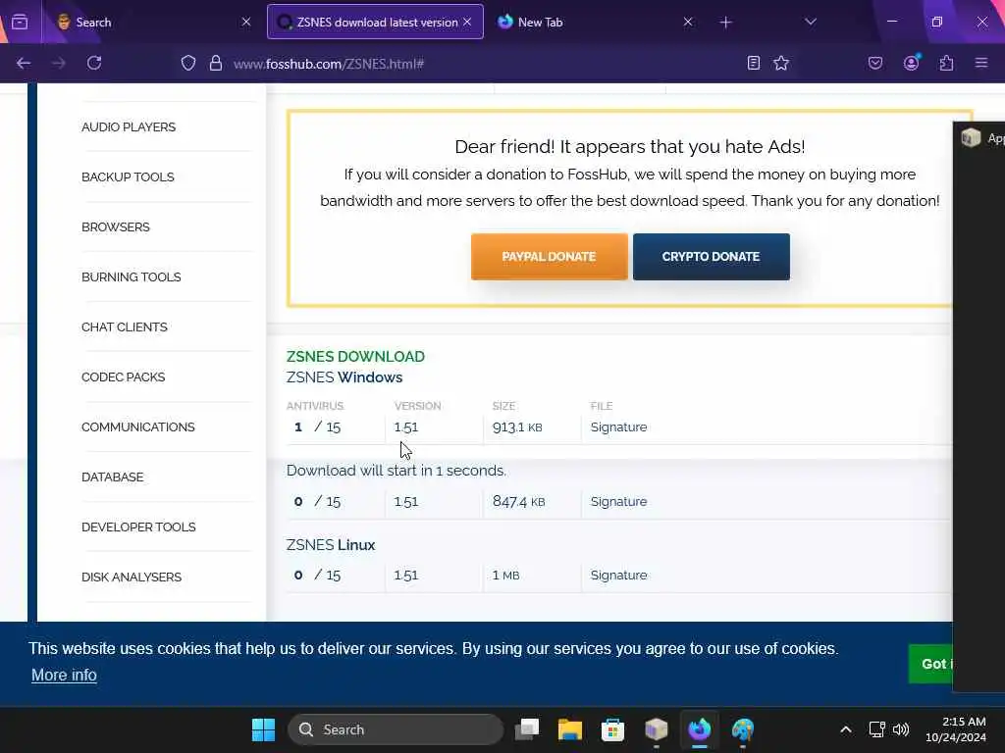Click the PayPal Donate button
1005x753 pixels.
(x=550, y=257)
